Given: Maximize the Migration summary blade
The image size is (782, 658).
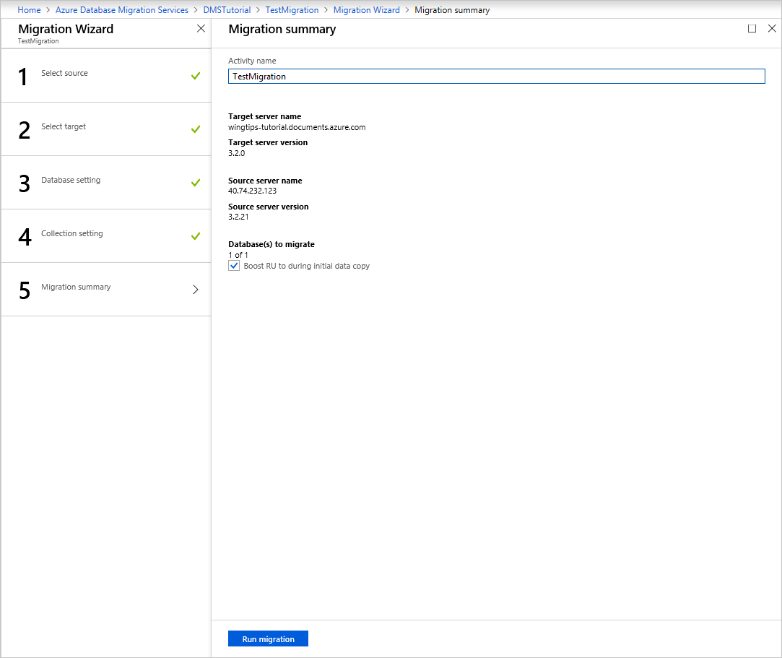Looking at the screenshot, I should click(x=752, y=28).
